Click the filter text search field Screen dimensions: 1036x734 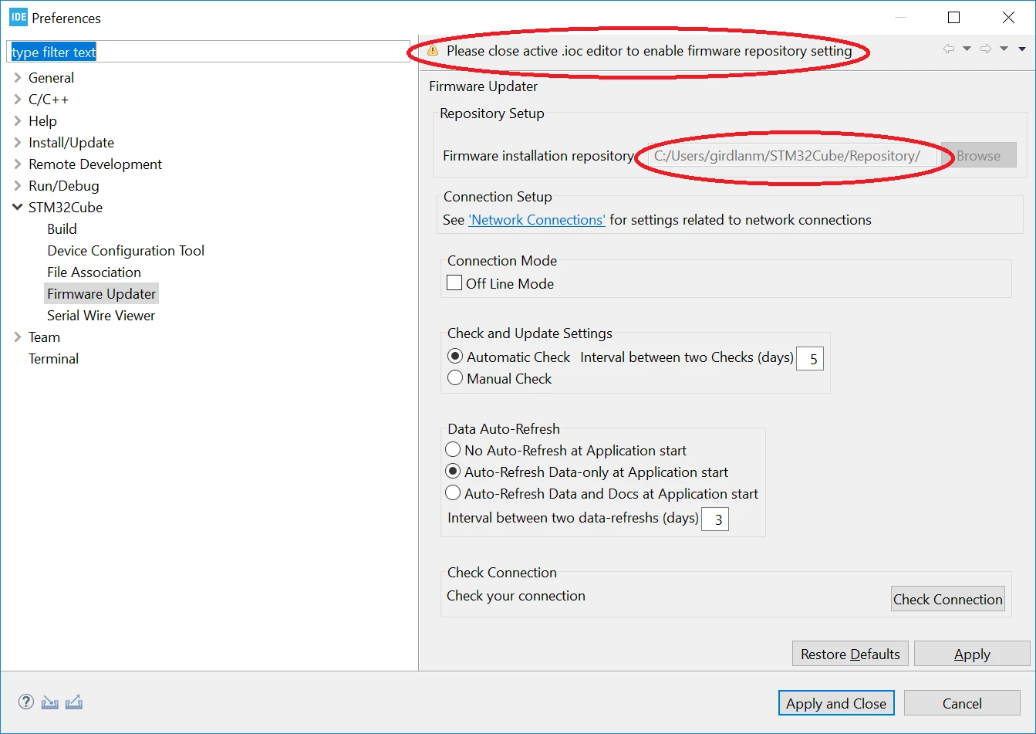click(x=208, y=52)
